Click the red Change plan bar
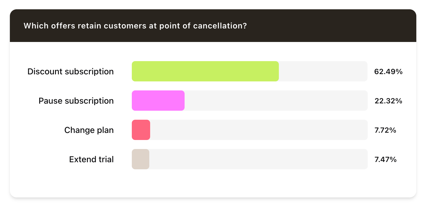Image resolution: width=429 pixels, height=209 pixels. point(141,130)
